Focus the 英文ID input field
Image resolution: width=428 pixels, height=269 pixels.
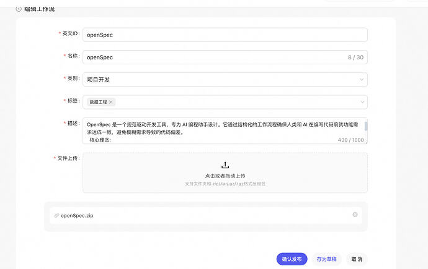click(x=225, y=35)
